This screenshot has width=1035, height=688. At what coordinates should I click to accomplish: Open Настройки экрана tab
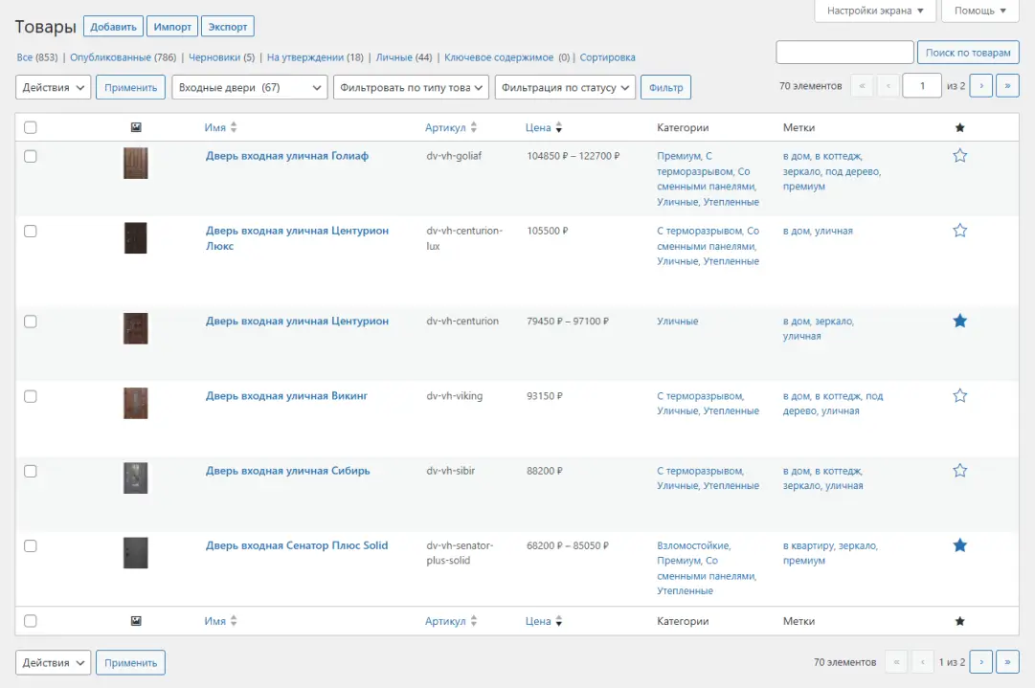[x=874, y=11]
